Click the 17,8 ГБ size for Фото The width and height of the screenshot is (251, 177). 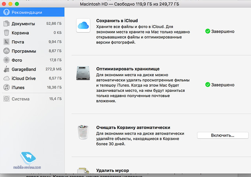click(x=56, y=60)
